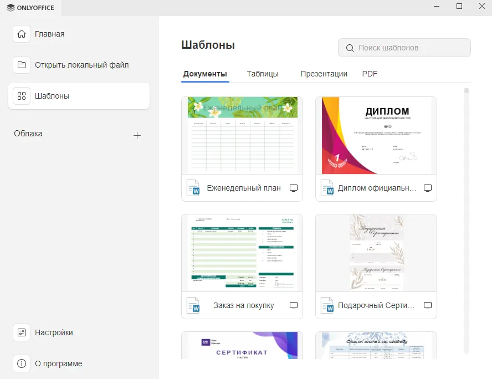Click the search magnifier icon

click(350, 48)
